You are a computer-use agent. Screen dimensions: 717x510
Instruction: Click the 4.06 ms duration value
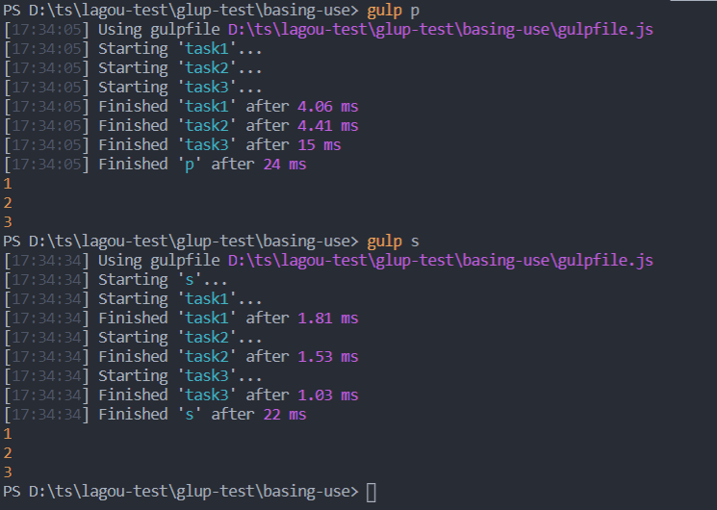point(328,107)
